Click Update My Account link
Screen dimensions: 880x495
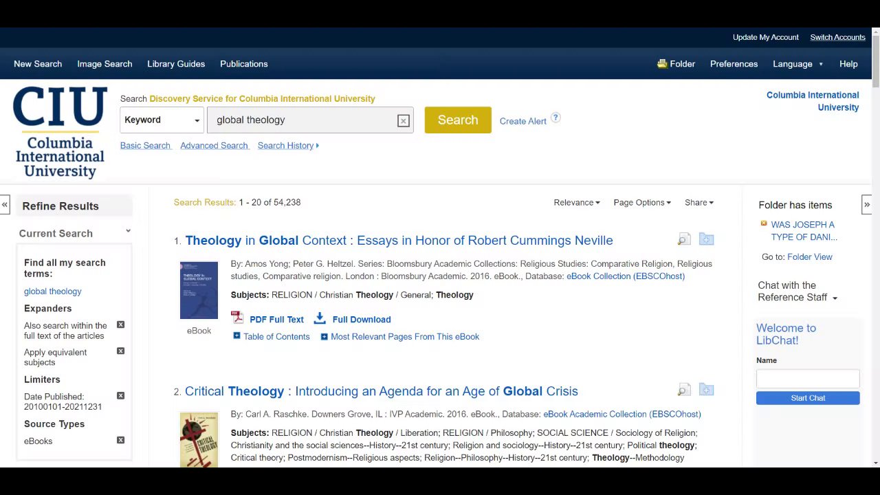766,37
